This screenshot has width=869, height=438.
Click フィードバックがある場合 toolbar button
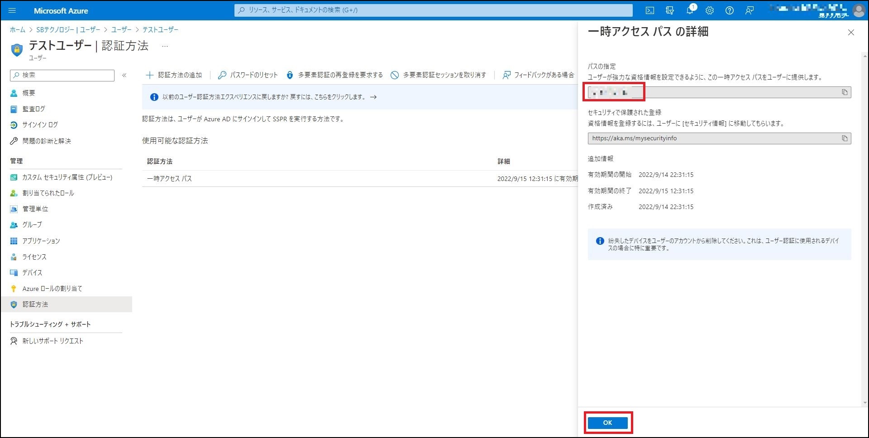tap(539, 75)
